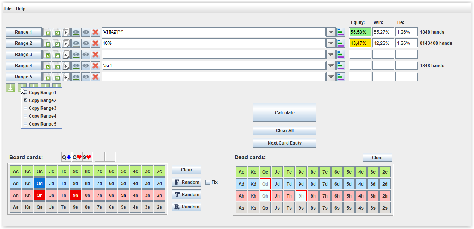The image size is (474, 229).
Task: Click the Range 1 text input field
Action: (x=214, y=32)
